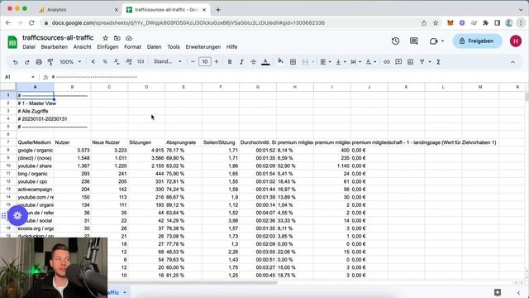Image resolution: width=529 pixels, height=298 pixels.
Task: Reload the page
Action: coord(31,22)
